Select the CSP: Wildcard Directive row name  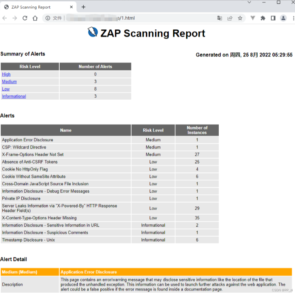[24, 147]
